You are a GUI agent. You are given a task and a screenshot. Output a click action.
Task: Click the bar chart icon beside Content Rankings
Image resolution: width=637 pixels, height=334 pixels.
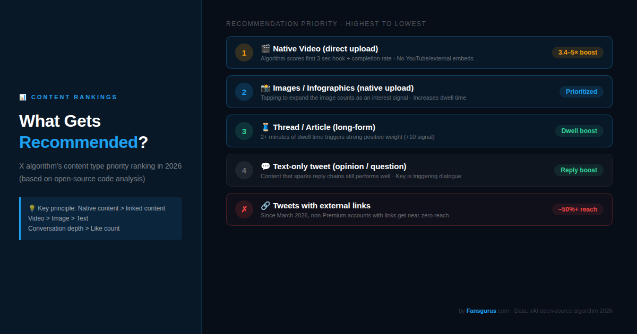click(x=23, y=98)
